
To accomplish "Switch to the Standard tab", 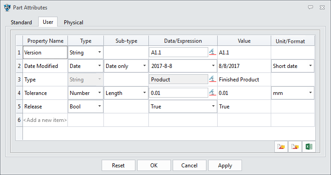I will (x=21, y=22).
